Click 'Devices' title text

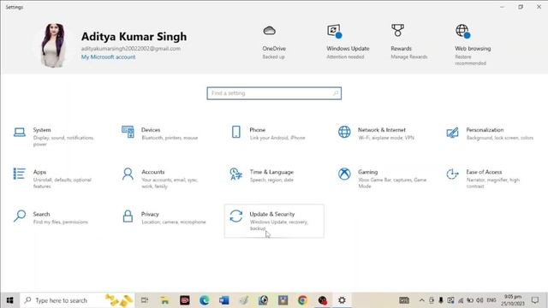151,130
